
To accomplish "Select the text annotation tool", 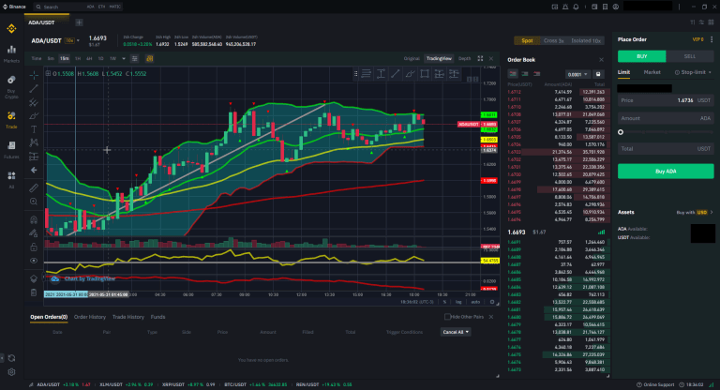I will (x=34, y=129).
